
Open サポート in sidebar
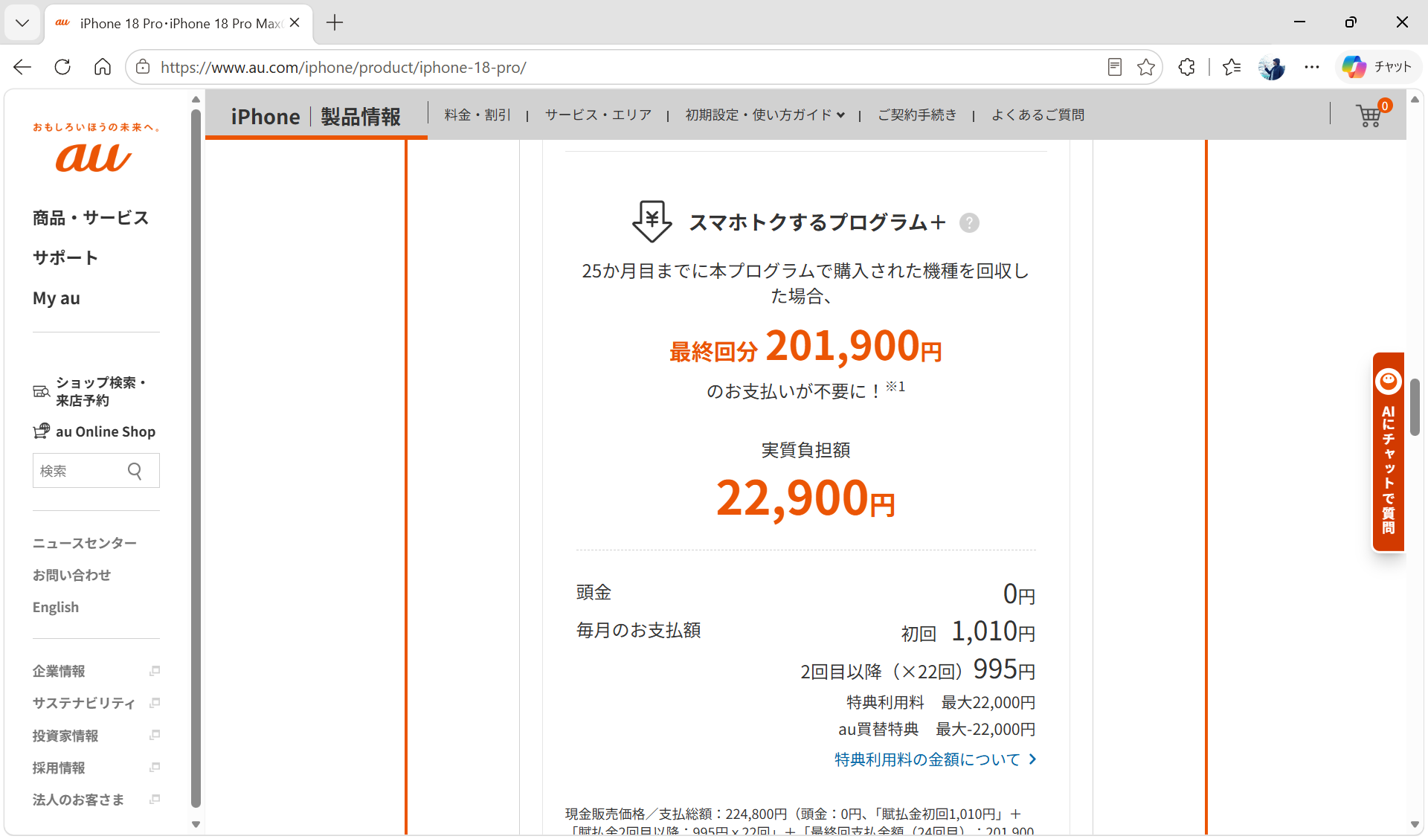(65, 258)
